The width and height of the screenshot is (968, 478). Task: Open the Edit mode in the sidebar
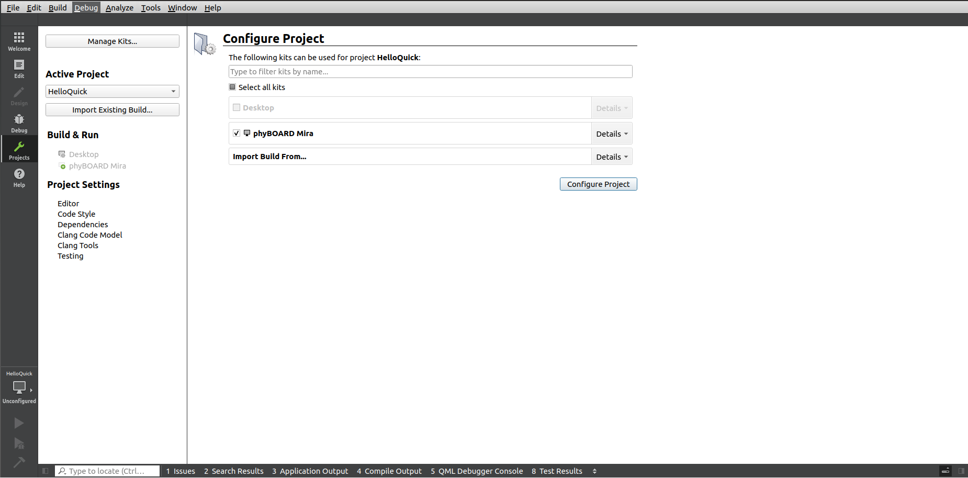[x=19, y=68]
